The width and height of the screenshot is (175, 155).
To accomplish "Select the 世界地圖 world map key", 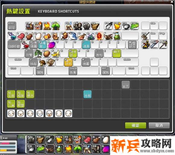I will 34,45.
